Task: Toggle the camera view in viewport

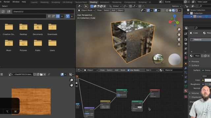Action: click(x=179, y=39)
